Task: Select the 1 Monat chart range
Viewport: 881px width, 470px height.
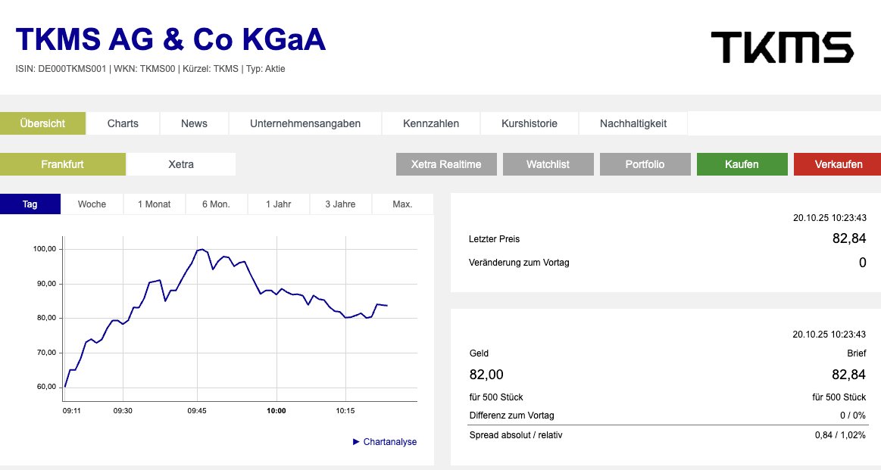Action: click(154, 204)
